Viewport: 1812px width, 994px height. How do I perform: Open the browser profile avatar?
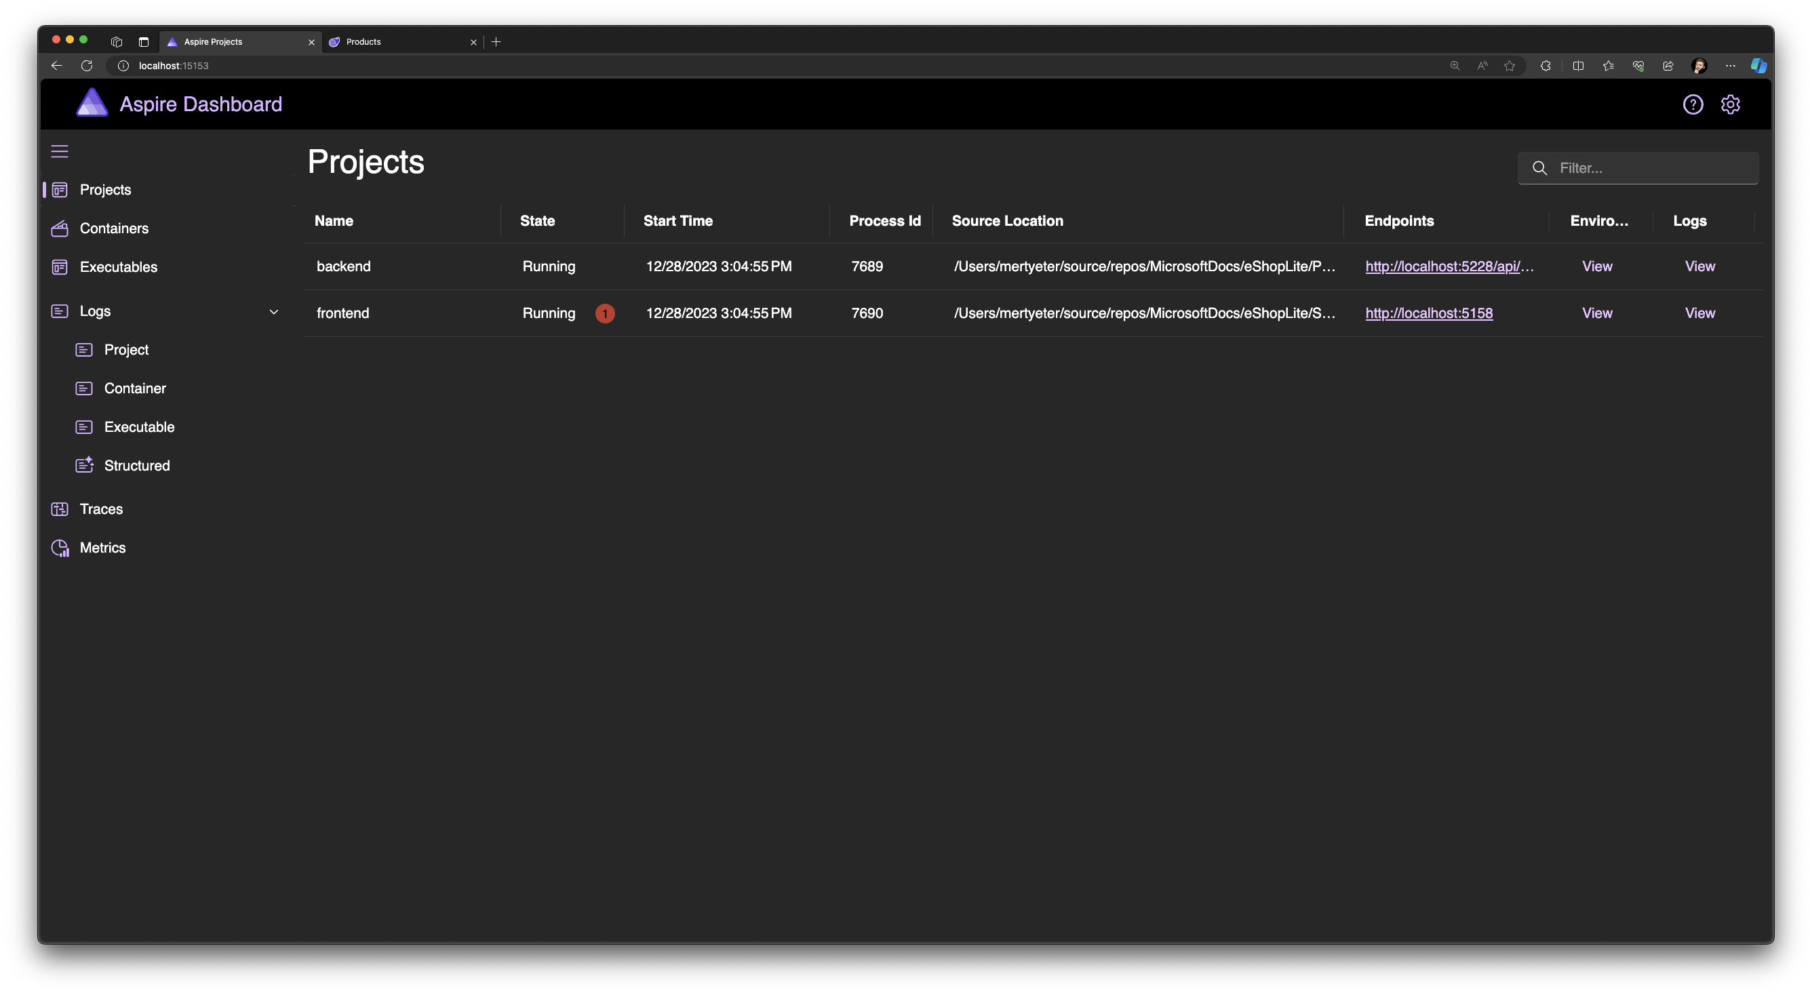click(x=1699, y=65)
